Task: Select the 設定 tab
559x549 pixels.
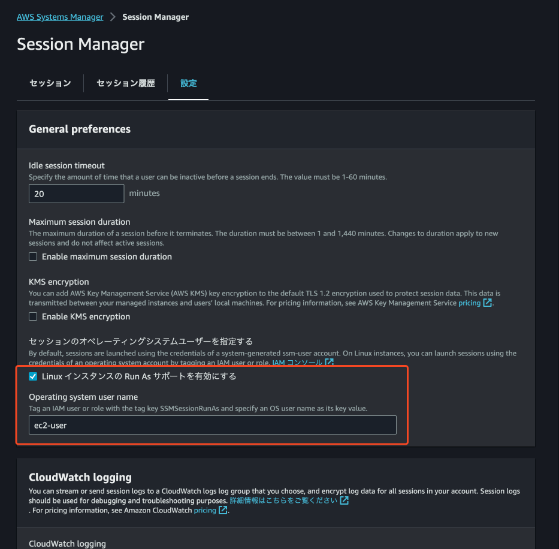Action: pyautogui.click(x=188, y=83)
